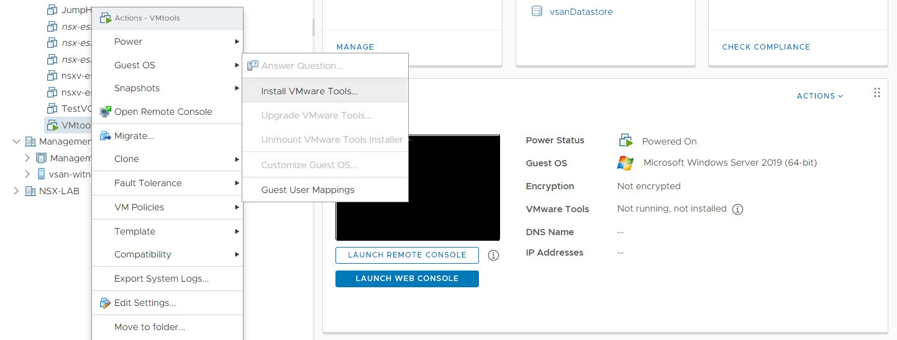Click the Open Remote Console icon

pos(105,112)
